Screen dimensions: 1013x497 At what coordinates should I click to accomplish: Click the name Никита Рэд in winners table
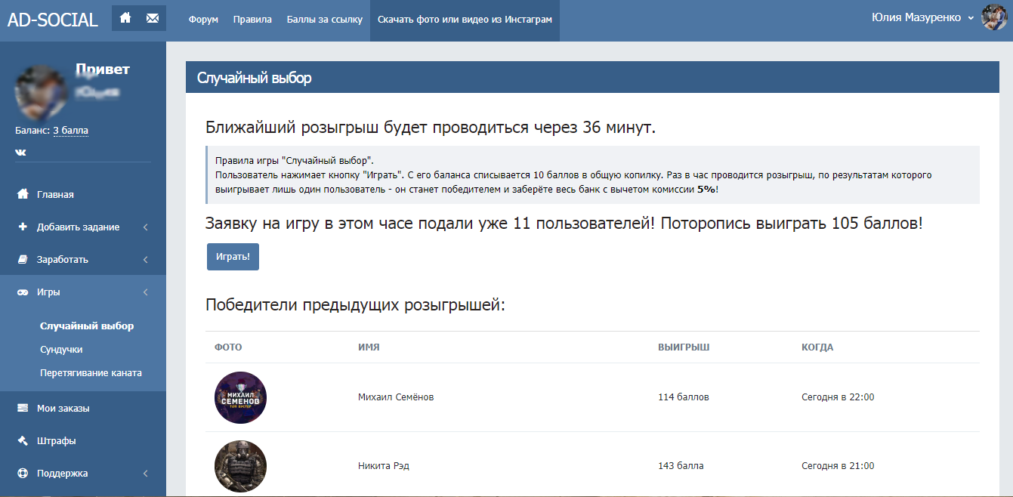(x=384, y=466)
